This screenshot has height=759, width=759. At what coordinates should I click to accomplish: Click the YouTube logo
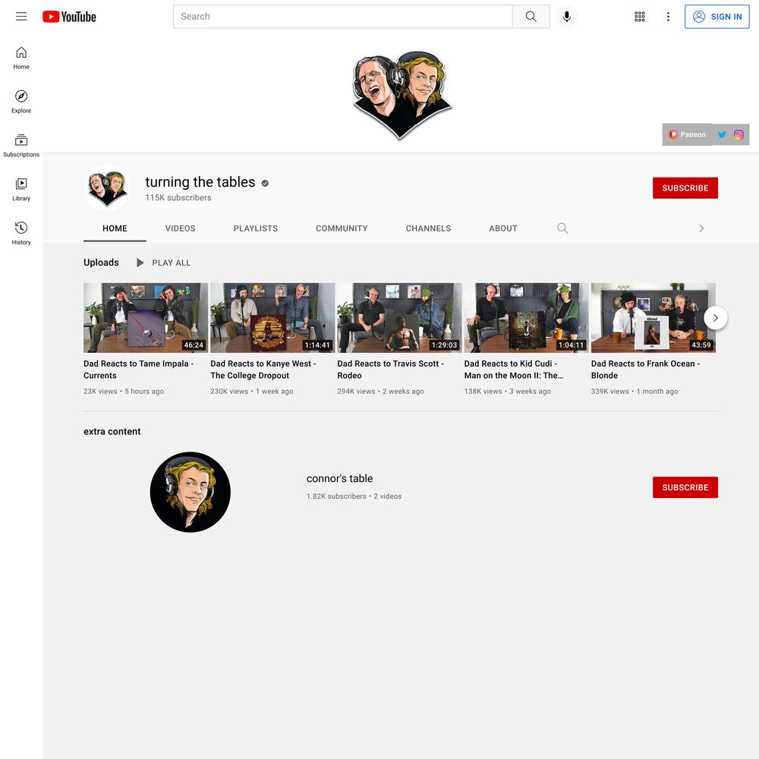[69, 17]
